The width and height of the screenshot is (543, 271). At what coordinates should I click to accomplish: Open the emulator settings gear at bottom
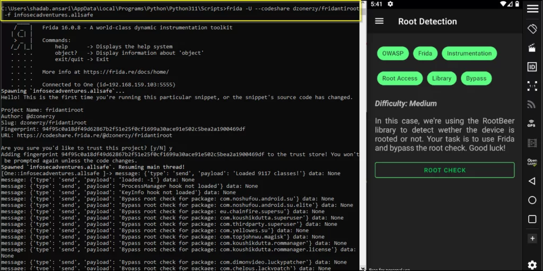pos(532,265)
